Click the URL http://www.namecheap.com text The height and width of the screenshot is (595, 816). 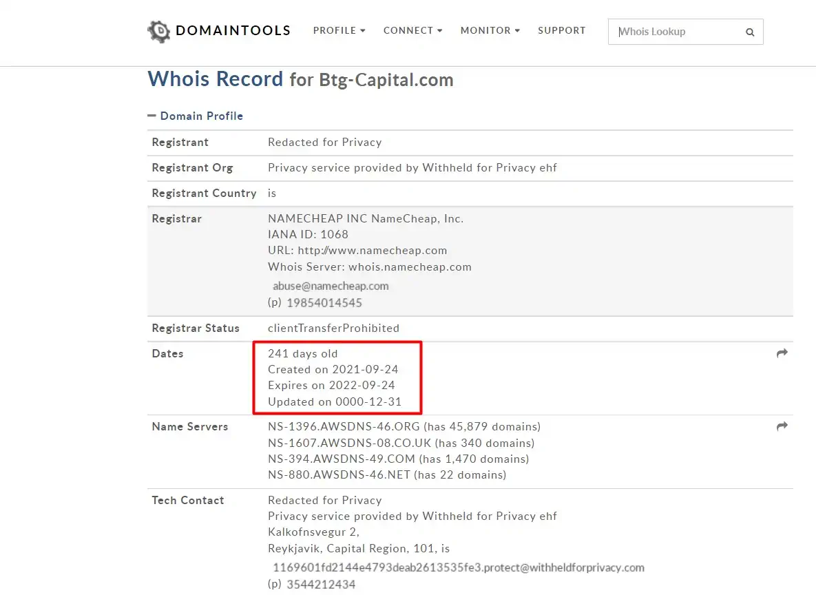click(357, 251)
